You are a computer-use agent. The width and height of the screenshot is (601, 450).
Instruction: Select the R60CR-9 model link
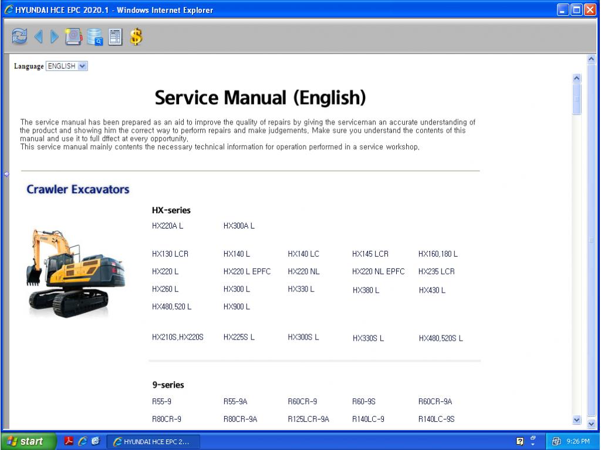pos(302,402)
